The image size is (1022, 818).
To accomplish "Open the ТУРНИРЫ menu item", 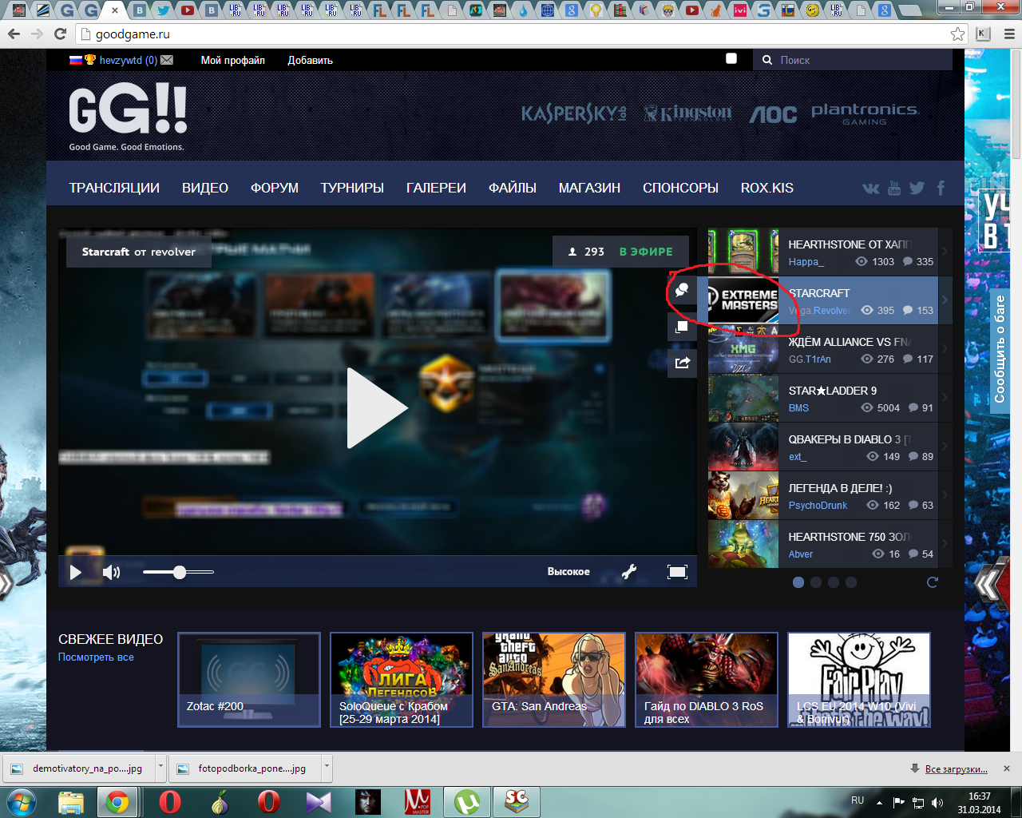I will [x=352, y=188].
